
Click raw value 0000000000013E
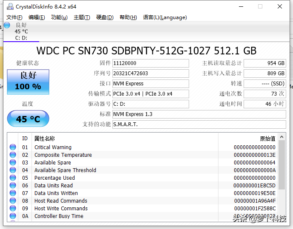pyautogui.click(x=255, y=155)
